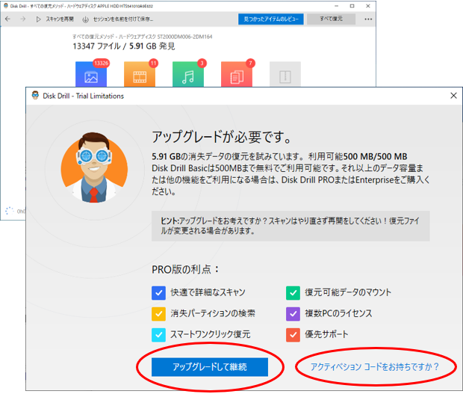
Task: Select the pictures category icon (13326)
Action: click(91, 74)
